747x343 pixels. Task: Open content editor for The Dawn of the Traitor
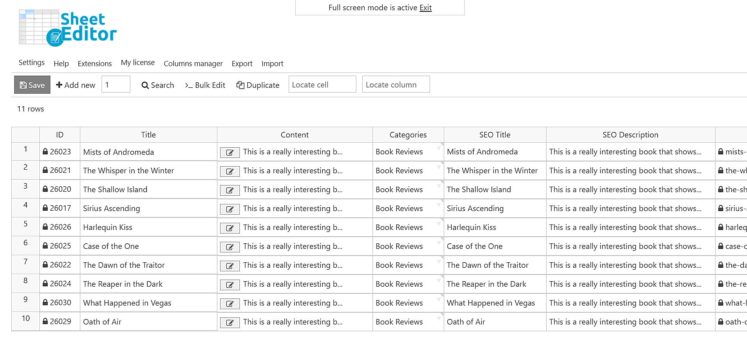(230, 266)
